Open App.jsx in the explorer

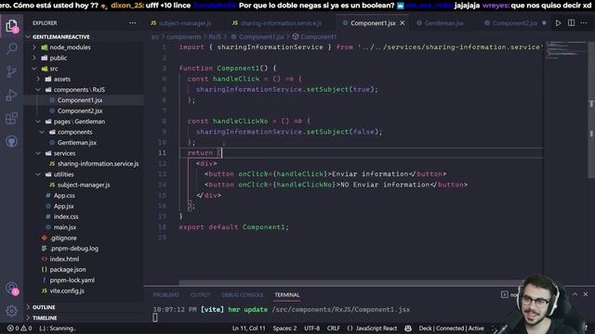(64, 206)
